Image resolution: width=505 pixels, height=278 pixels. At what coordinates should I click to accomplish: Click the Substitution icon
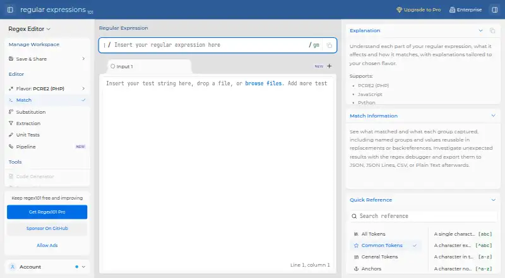pos(11,112)
